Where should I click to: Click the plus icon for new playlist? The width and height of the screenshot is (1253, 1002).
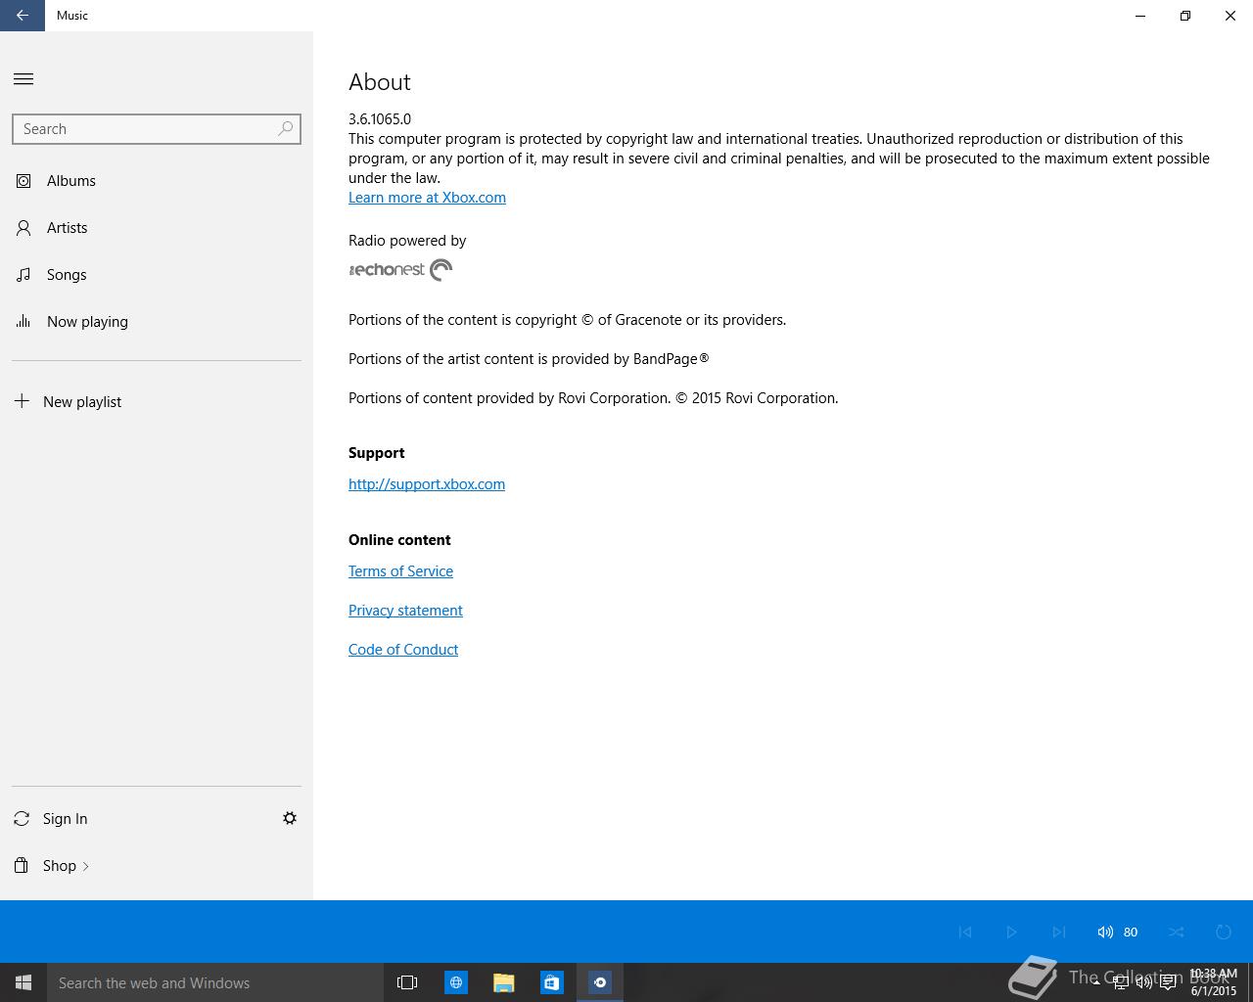click(22, 401)
